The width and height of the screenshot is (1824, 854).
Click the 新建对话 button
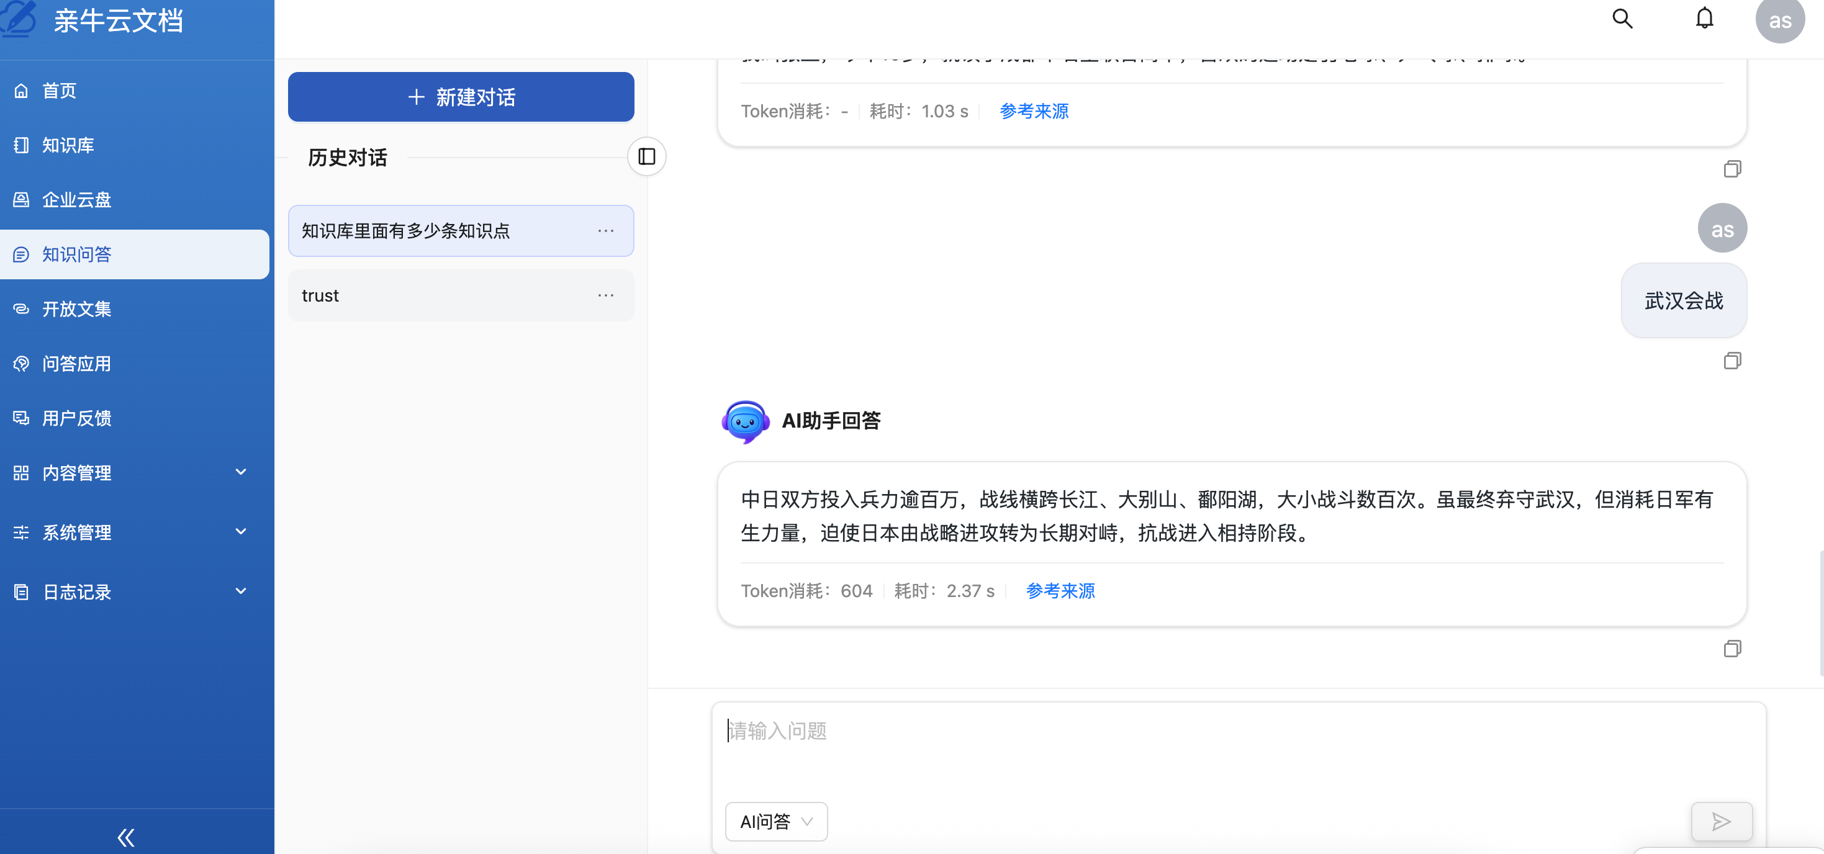[x=460, y=97]
